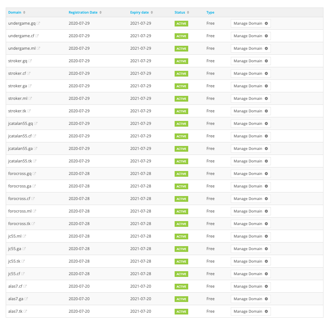This screenshot has width=331, height=322.
Task: Manage the jcatalan55.ga domain
Action: pos(250,148)
